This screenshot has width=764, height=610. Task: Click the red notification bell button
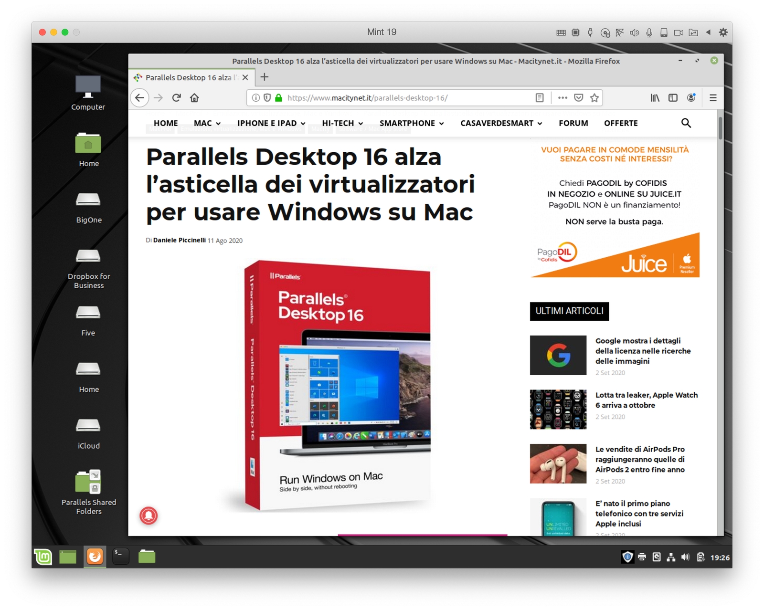pyautogui.click(x=149, y=515)
